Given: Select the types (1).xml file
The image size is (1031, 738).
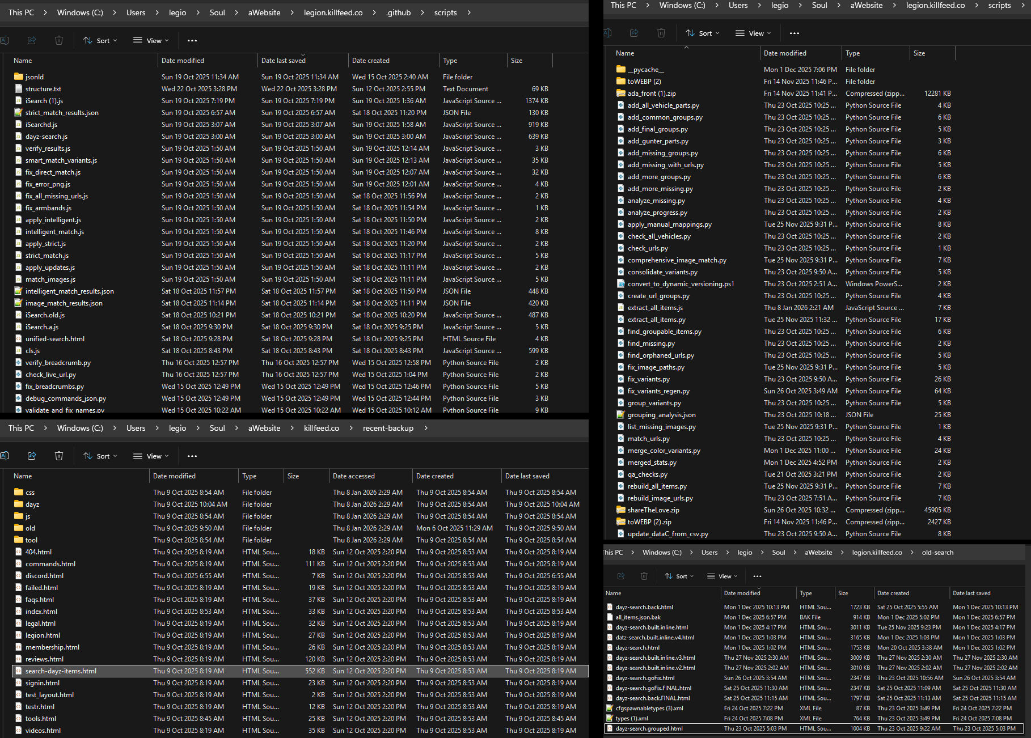Looking at the screenshot, I should pyautogui.click(x=814, y=718).
